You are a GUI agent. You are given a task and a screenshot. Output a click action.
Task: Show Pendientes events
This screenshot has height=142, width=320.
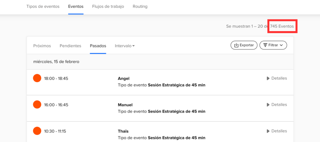70,46
